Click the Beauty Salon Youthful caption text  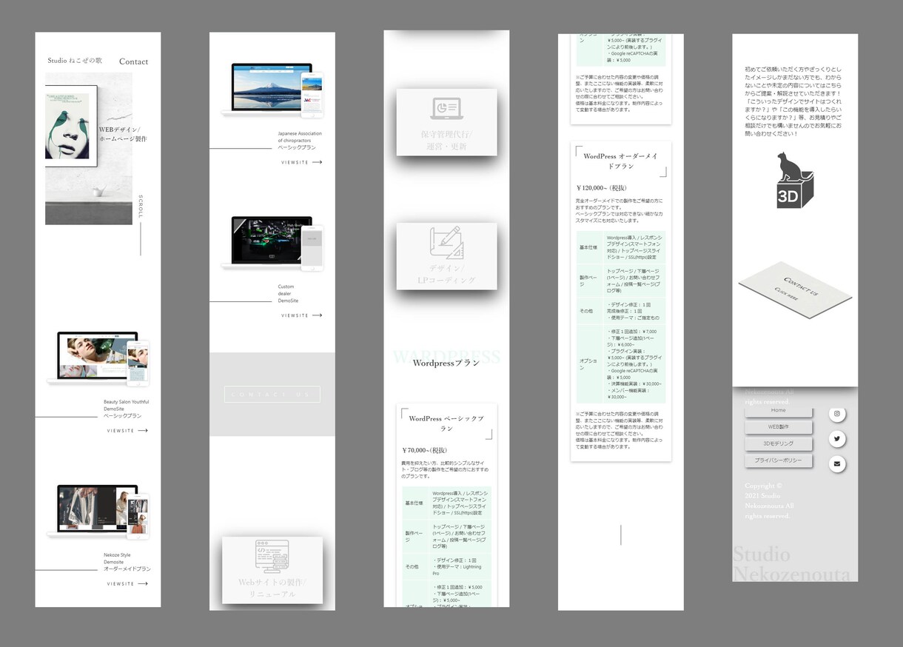click(126, 409)
